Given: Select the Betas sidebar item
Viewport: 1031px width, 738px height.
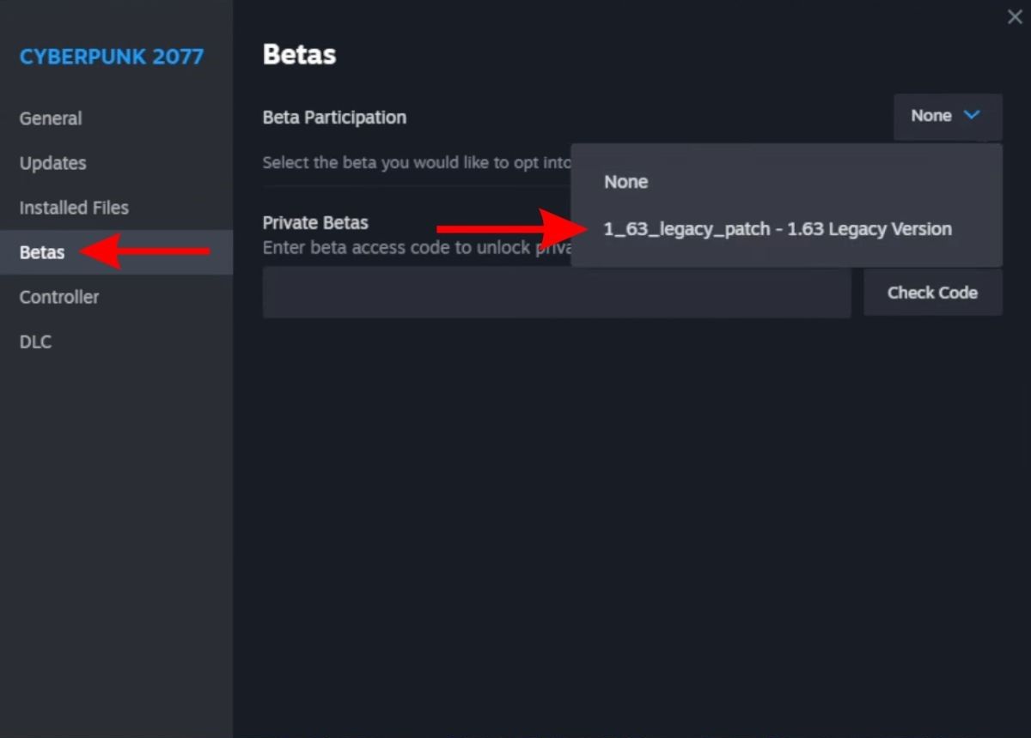Looking at the screenshot, I should [x=42, y=252].
